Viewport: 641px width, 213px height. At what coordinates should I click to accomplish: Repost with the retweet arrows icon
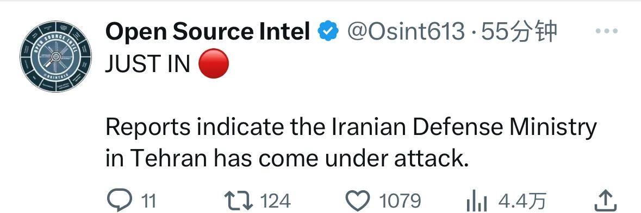(x=239, y=201)
